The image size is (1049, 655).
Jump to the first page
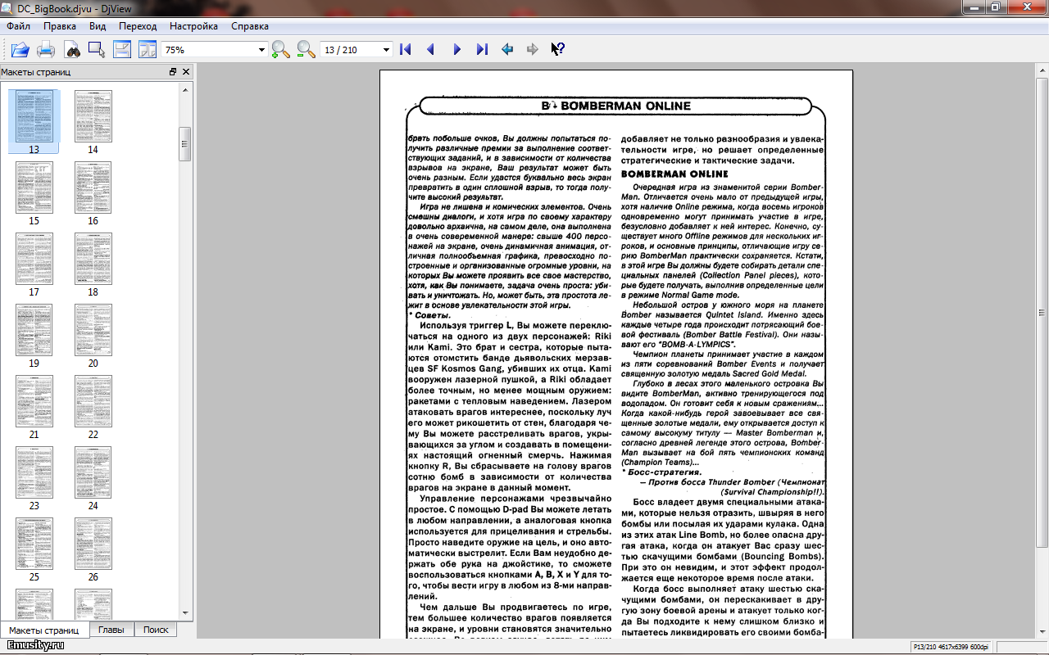(405, 50)
